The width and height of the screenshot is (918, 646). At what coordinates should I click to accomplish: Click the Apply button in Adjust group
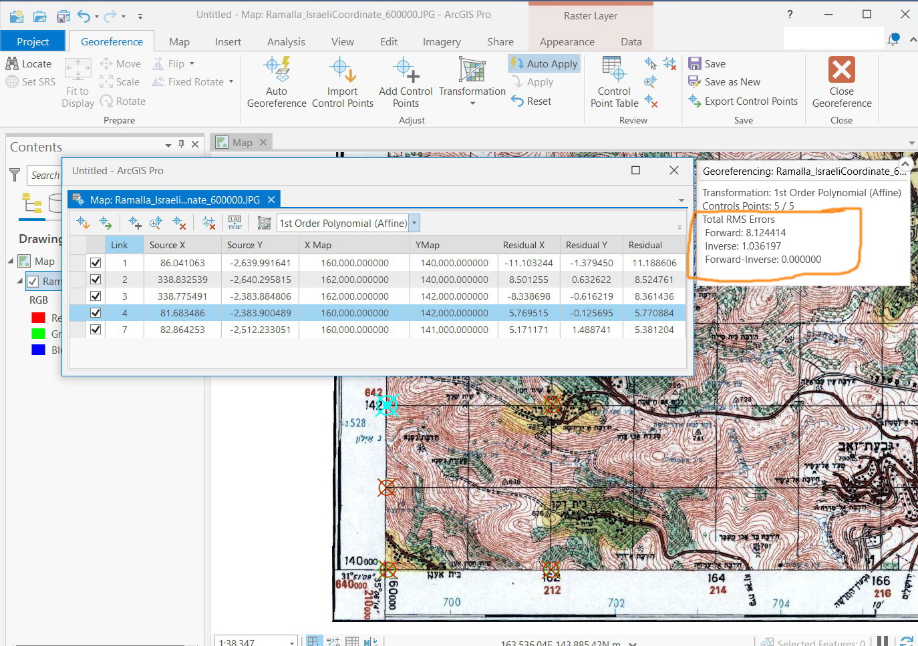coord(537,81)
